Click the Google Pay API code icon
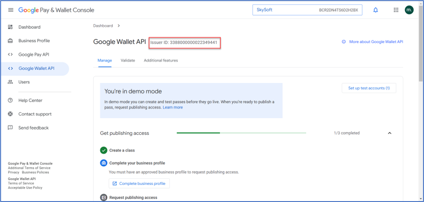The height and width of the screenshot is (202, 424). (10, 55)
